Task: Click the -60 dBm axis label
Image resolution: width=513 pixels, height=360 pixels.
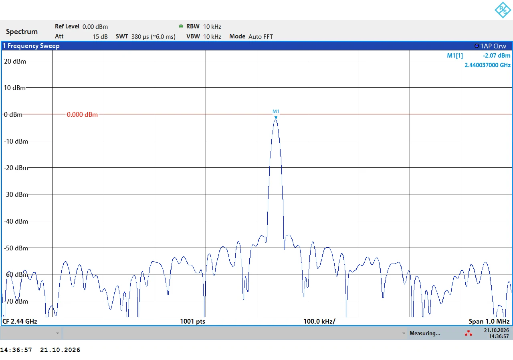Action: 16,274
